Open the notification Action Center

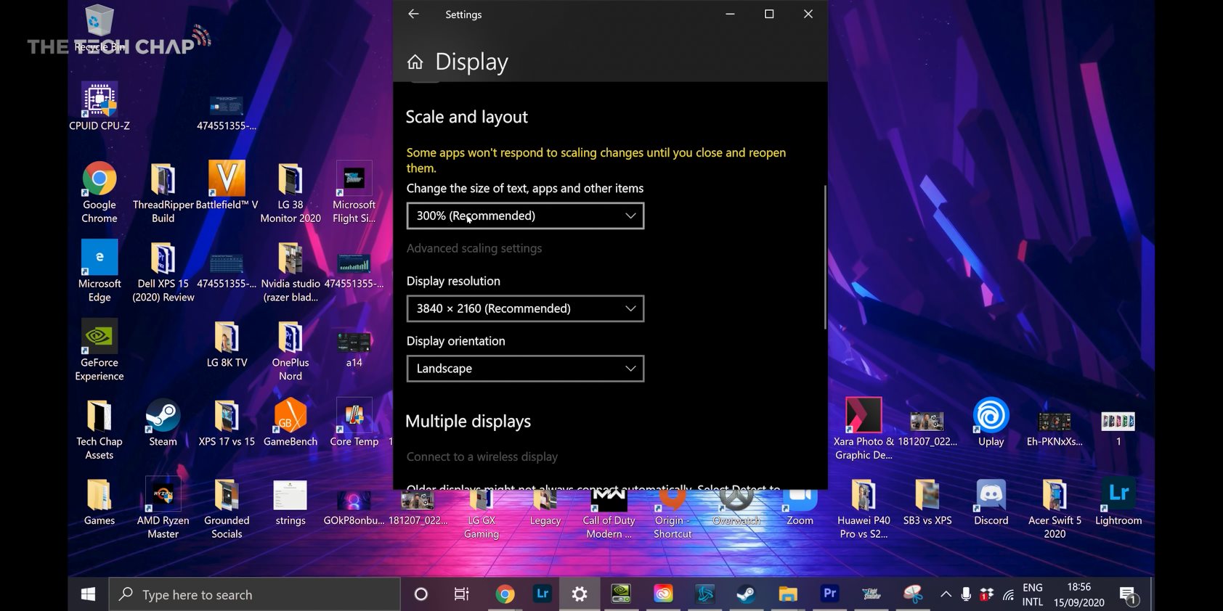click(x=1128, y=596)
